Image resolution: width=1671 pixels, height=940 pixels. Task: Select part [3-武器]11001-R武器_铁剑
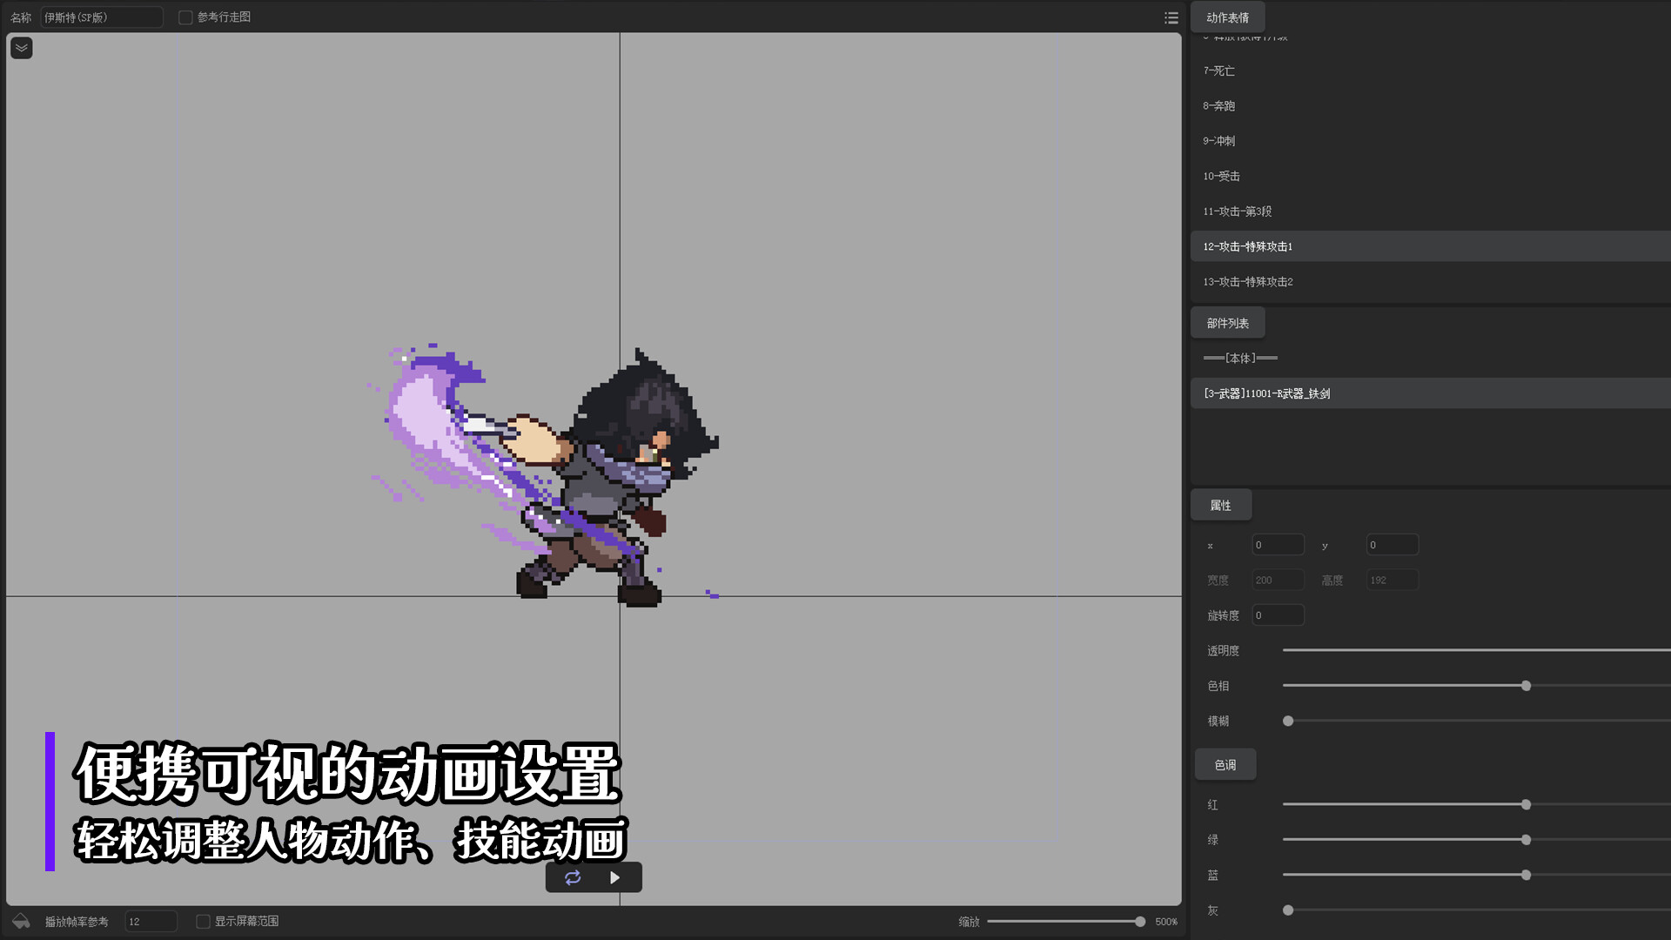(1266, 393)
